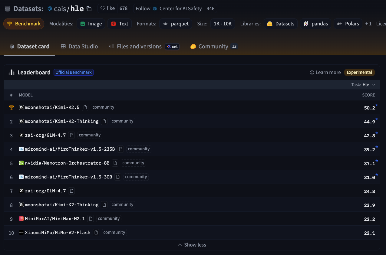
Task: Open miromind-ai/MiroThinker-v1.5-30B model link
Action: click(68, 177)
